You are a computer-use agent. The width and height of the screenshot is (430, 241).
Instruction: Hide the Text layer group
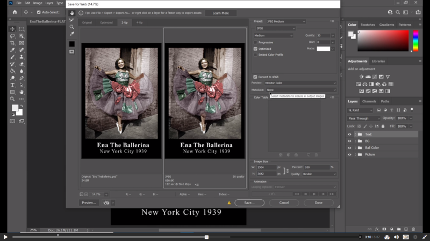coord(349,134)
